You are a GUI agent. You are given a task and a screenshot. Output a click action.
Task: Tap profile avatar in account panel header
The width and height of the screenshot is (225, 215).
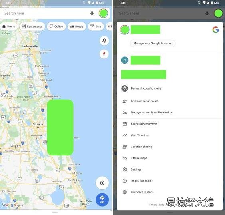tap(125, 30)
